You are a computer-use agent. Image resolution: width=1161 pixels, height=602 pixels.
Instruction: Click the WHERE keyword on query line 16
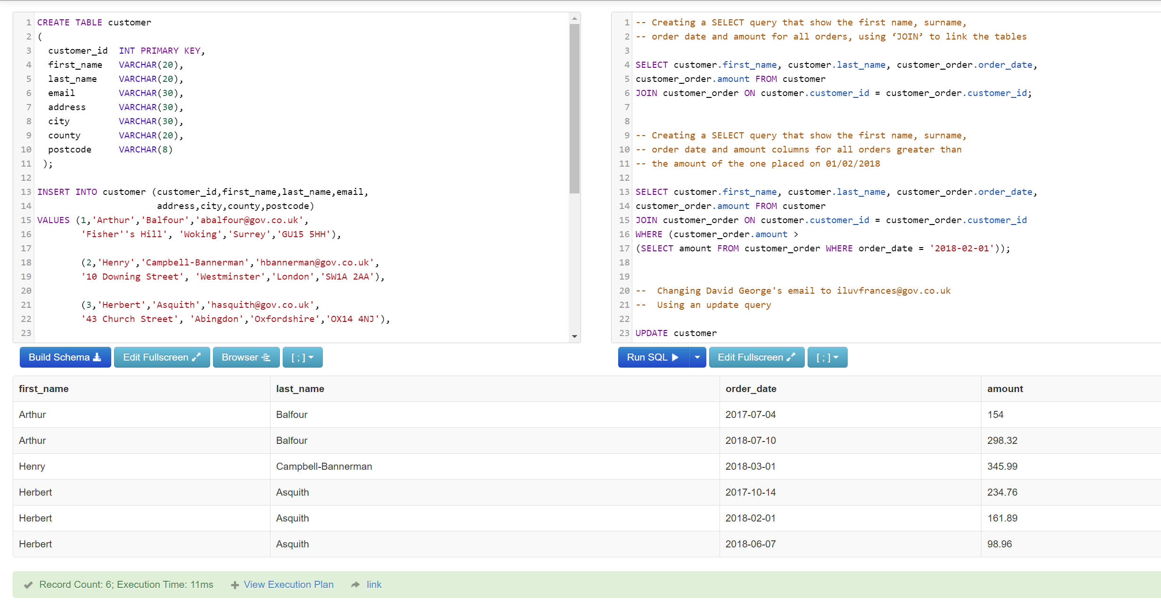click(649, 234)
